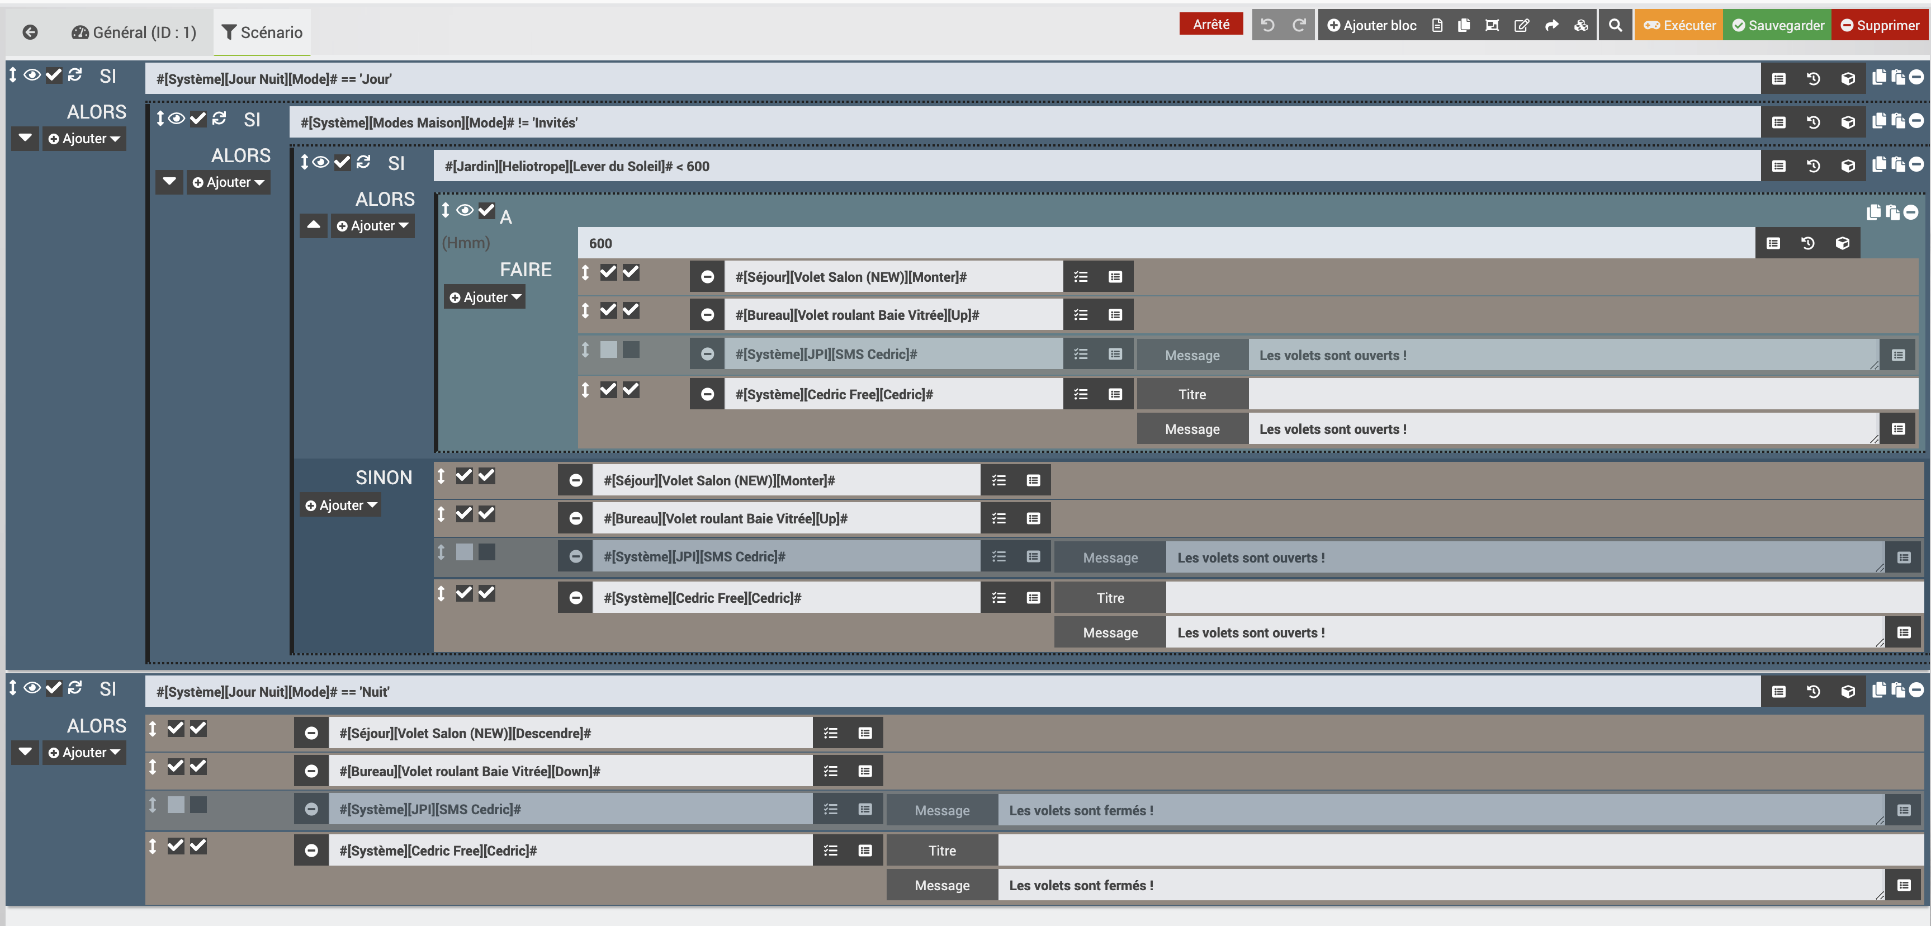
Task: Open the search magnifier in the toolbar
Action: [x=1616, y=26]
